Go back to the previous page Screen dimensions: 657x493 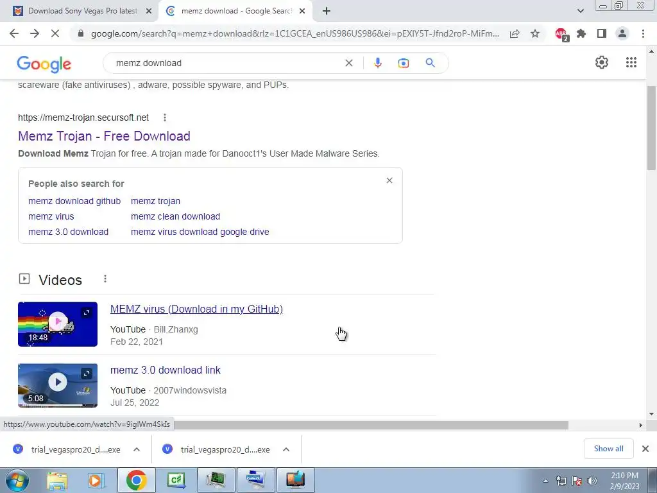[14, 33]
